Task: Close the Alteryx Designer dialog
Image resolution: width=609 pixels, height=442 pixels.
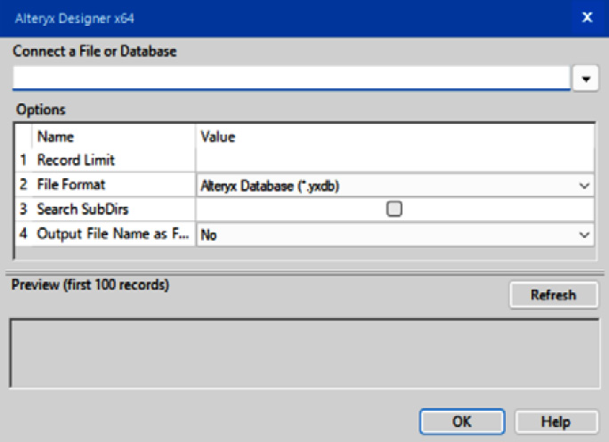Action: (x=588, y=17)
